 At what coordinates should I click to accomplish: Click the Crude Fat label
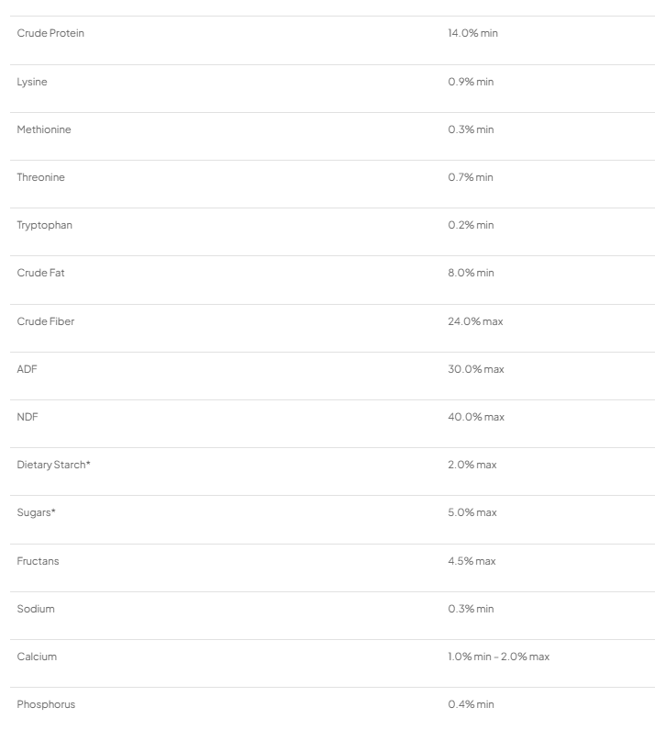[x=40, y=273]
